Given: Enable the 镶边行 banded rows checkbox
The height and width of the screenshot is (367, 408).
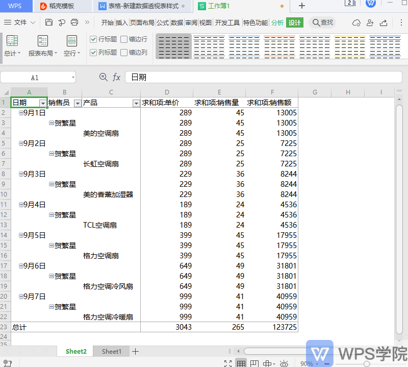Looking at the screenshot, I should pyautogui.click(x=124, y=39).
